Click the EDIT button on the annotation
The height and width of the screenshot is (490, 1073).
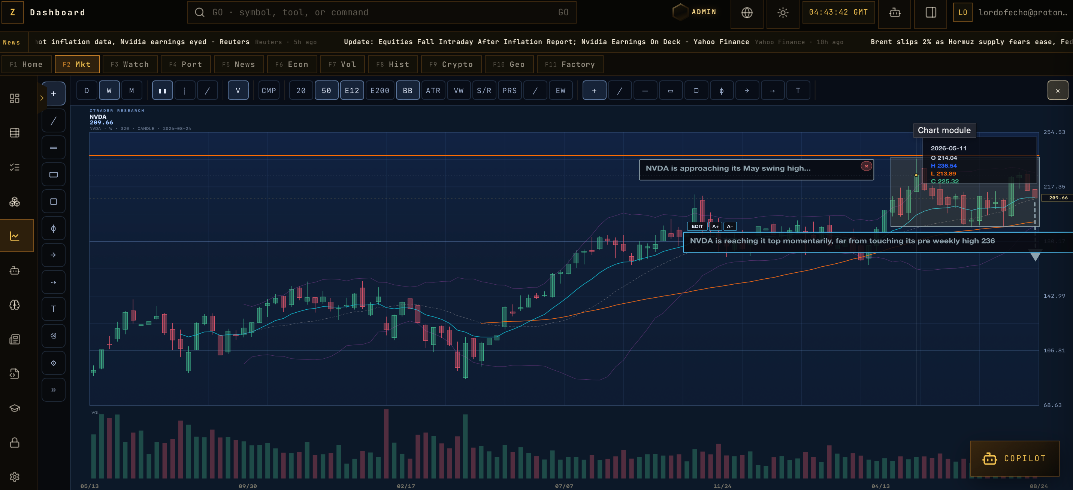(697, 226)
